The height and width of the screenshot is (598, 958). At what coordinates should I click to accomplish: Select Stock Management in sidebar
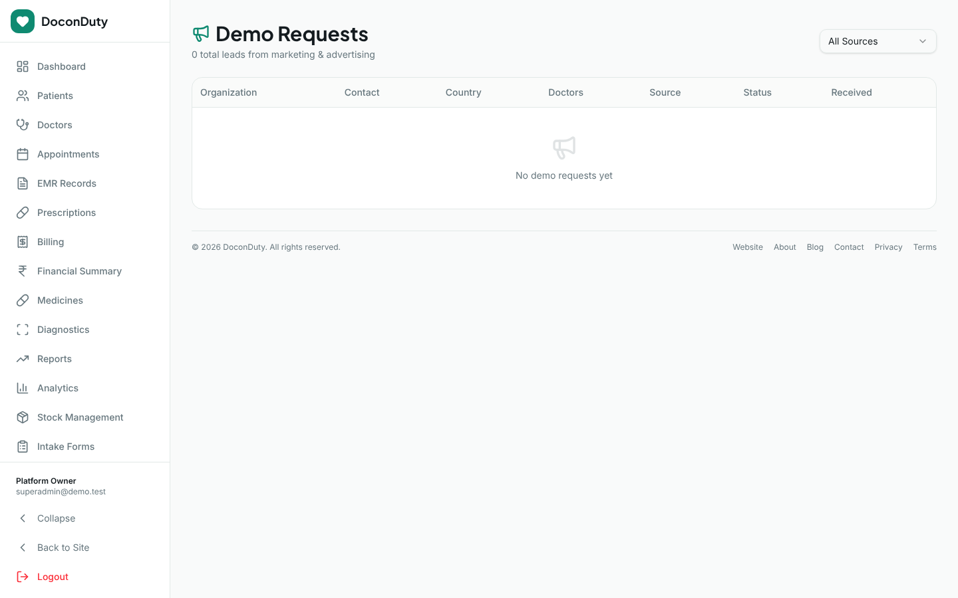coord(85,417)
